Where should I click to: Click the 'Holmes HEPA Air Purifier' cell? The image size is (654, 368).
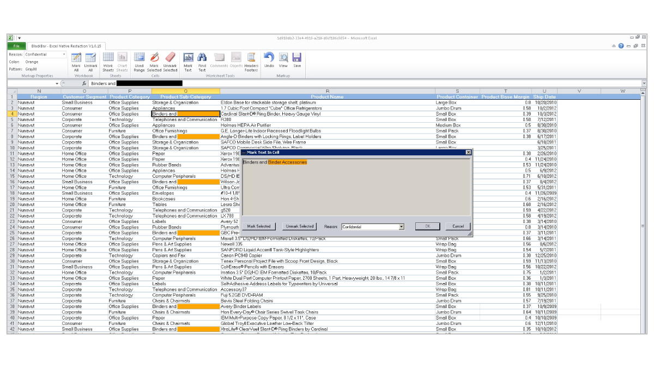tap(328, 125)
